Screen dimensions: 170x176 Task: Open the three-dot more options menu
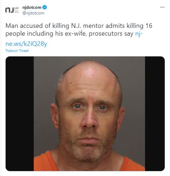point(162,7)
